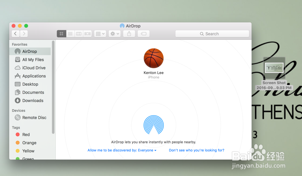The width and height of the screenshot is (302, 176).
Task: Open iCloud Drive in the sidebar
Action: pos(30,68)
